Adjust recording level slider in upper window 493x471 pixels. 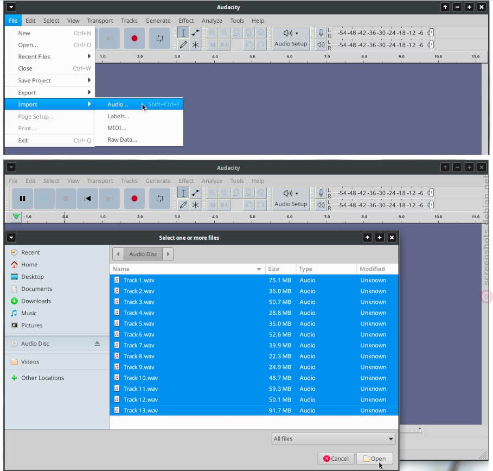(x=431, y=33)
